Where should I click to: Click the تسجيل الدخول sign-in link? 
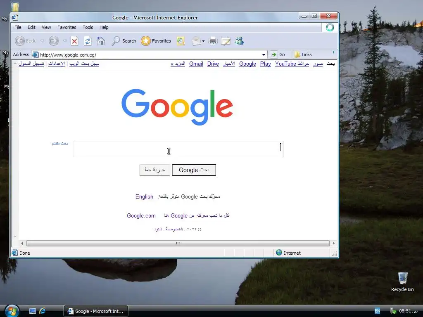point(31,64)
